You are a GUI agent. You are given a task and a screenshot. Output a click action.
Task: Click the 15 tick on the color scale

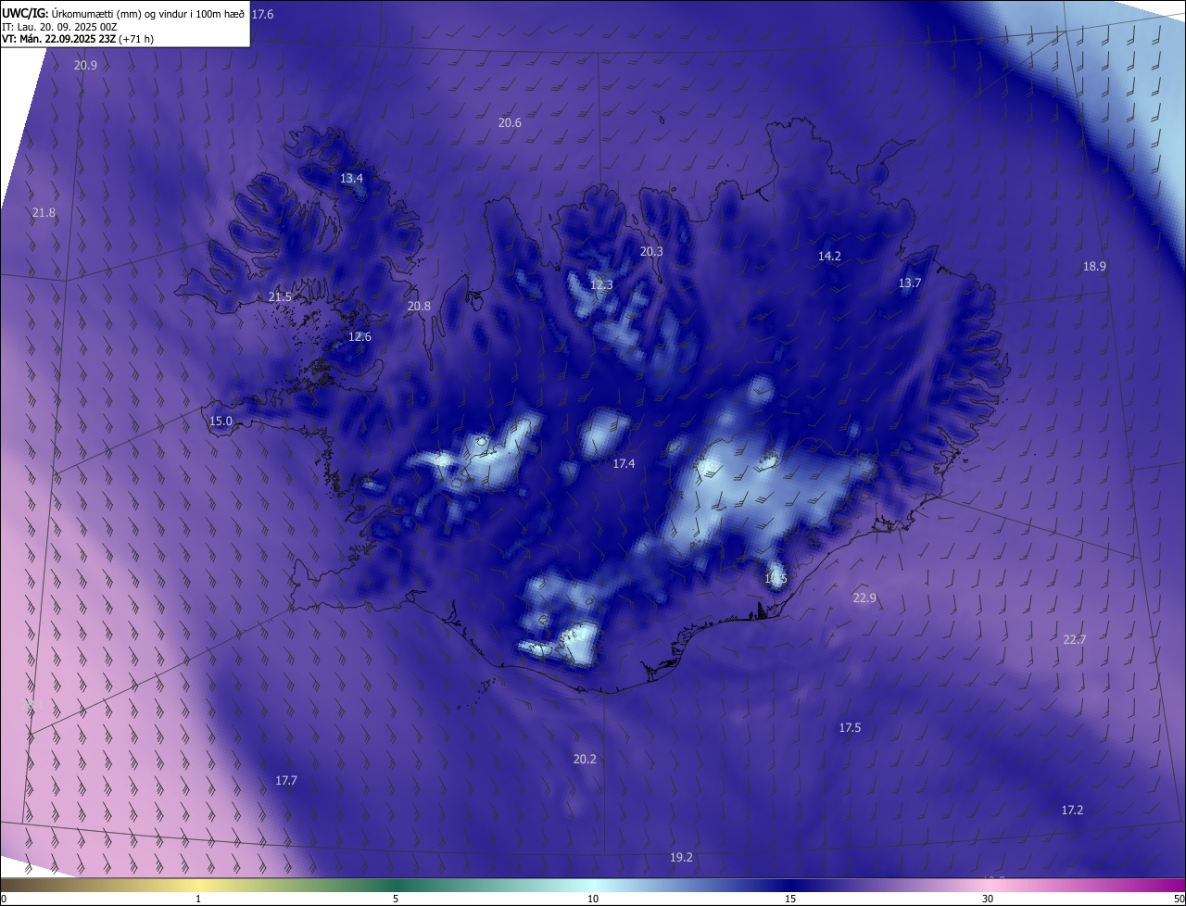pyautogui.click(x=790, y=899)
